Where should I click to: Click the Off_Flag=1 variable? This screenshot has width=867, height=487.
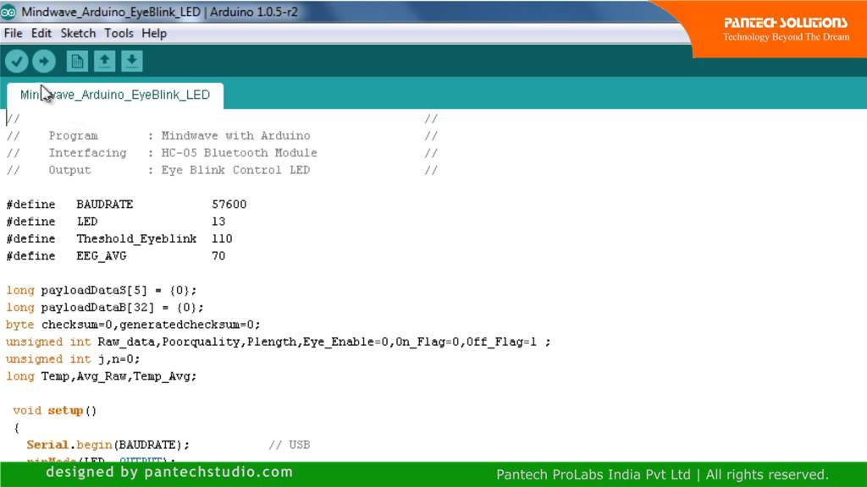click(x=501, y=342)
